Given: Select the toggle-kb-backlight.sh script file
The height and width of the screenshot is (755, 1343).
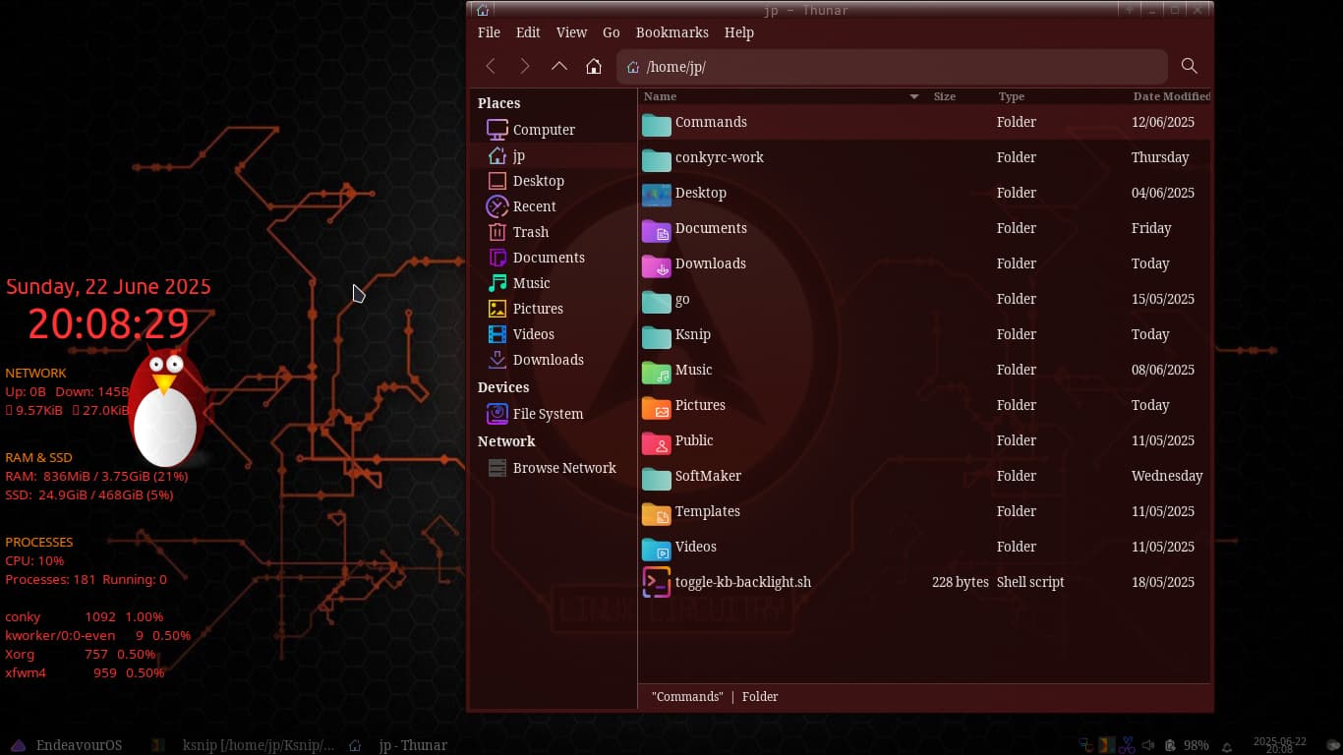Looking at the screenshot, I should tap(742, 582).
